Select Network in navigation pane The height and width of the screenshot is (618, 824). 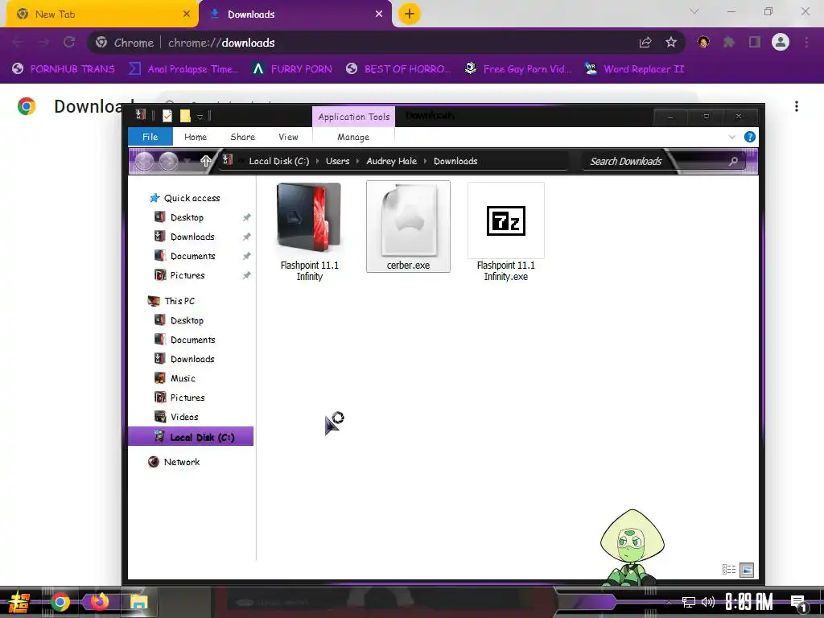(x=174, y=462)
